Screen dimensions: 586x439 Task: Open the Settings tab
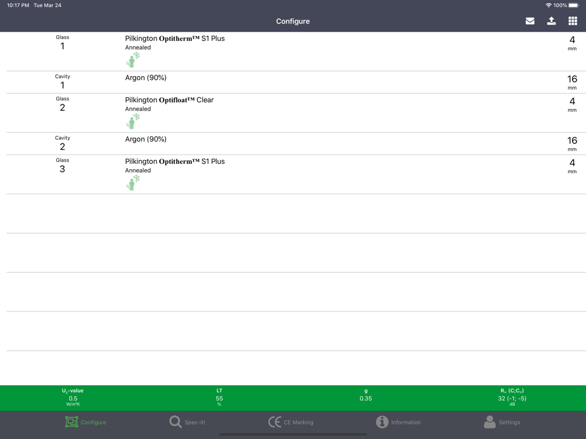tap(502, 422)
